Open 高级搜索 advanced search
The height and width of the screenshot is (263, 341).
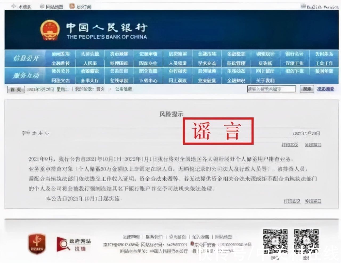click(x=326, y=89)
